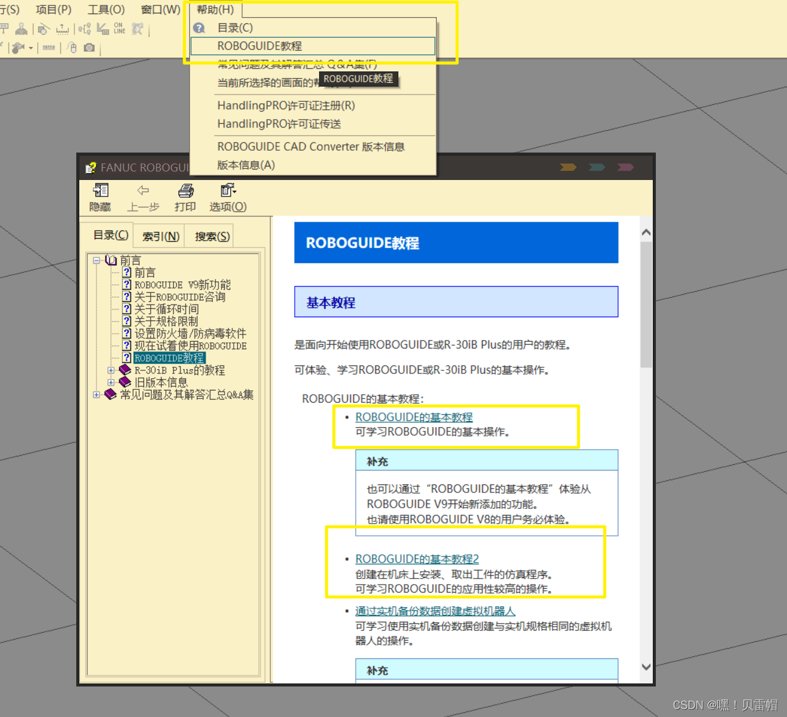Viewport: 787px width, 717px height.
Task: Select HandlingPRO许可证传送 menu entry
Action: [x=314, y=124]
